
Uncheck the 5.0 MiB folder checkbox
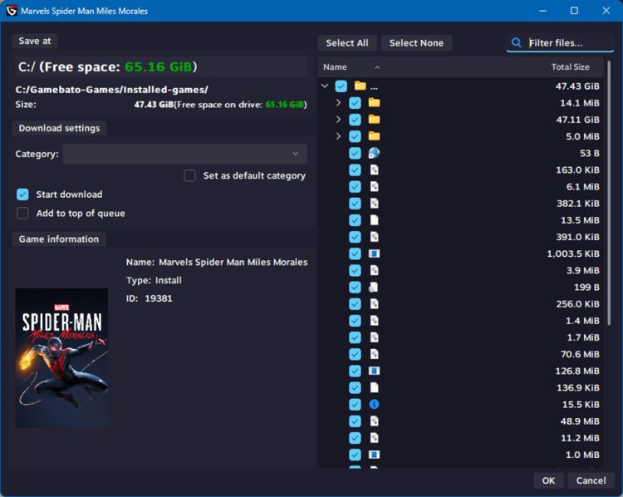tap(355, 136)
